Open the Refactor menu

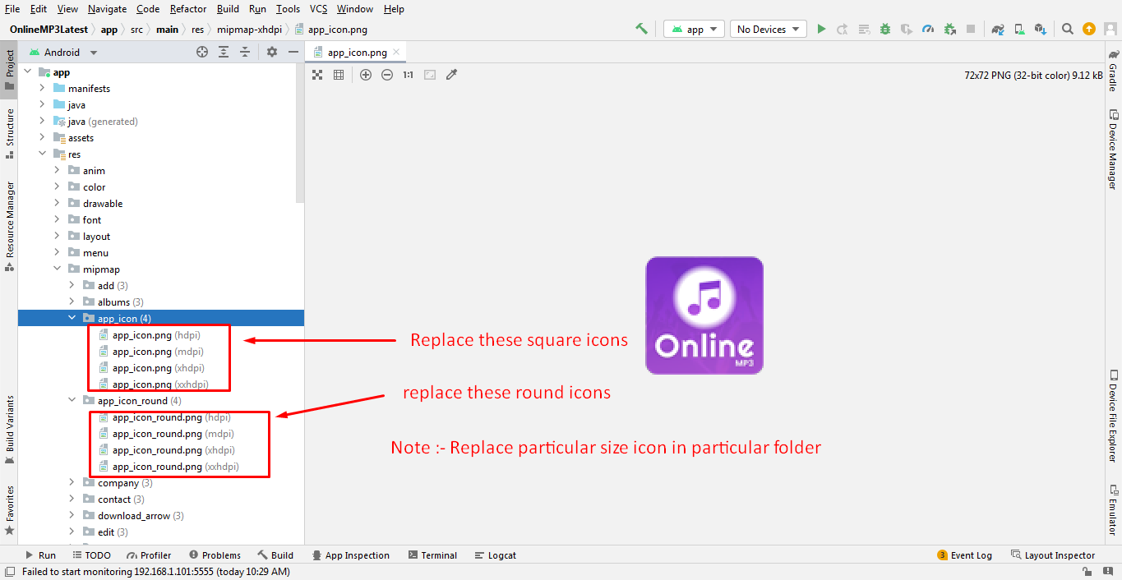point(188,9)
